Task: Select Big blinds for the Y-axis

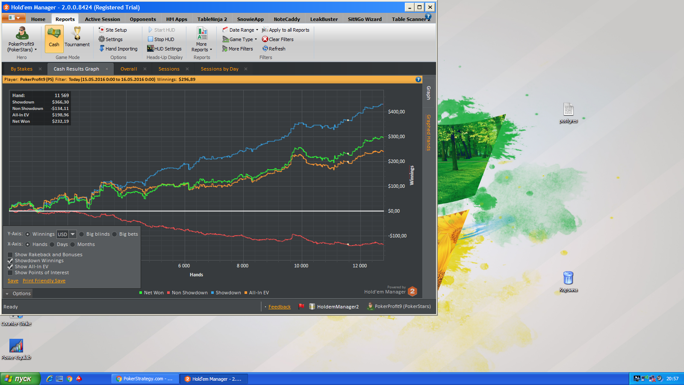Action: (x=82, y=234)
